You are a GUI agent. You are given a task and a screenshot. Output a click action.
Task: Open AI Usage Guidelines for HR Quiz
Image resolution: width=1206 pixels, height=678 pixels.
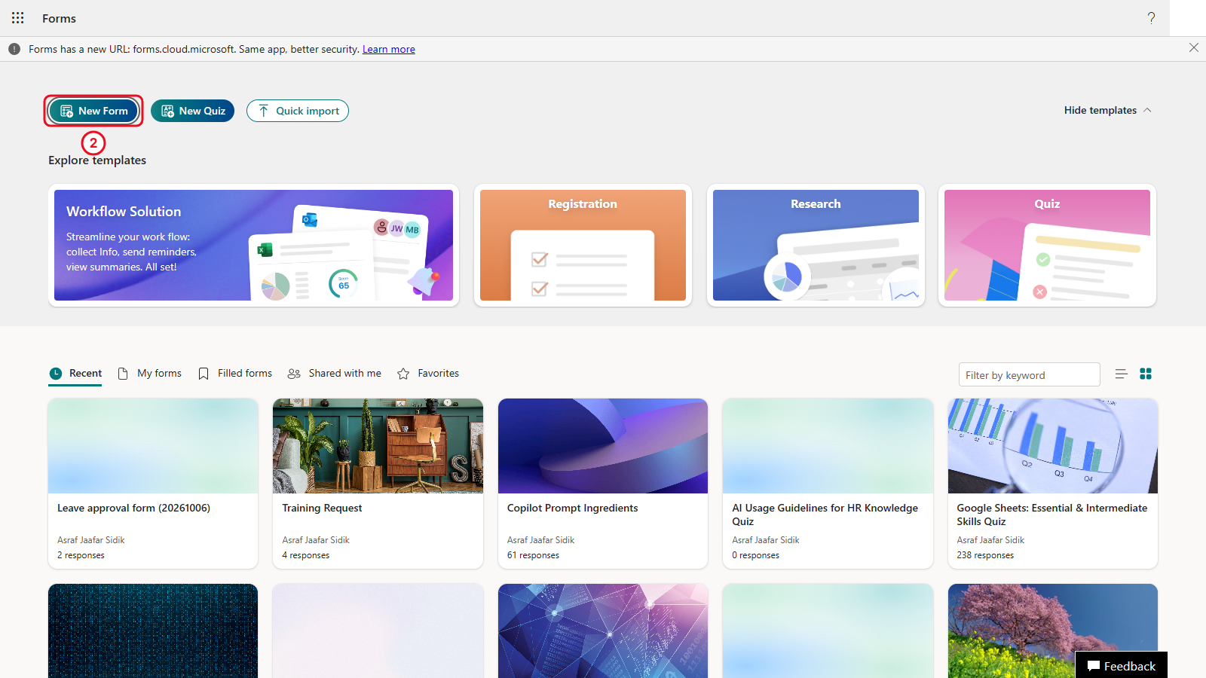828,484
